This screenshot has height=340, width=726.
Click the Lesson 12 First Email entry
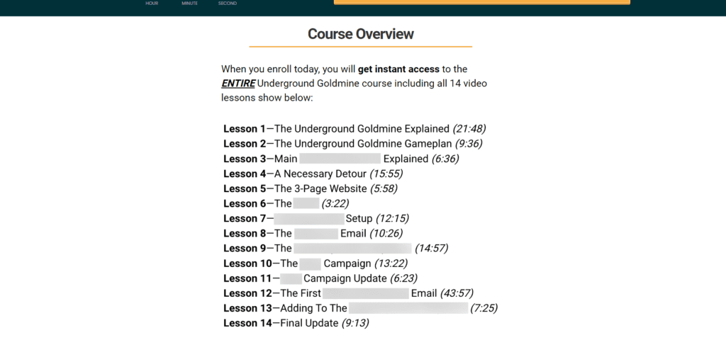349,293
